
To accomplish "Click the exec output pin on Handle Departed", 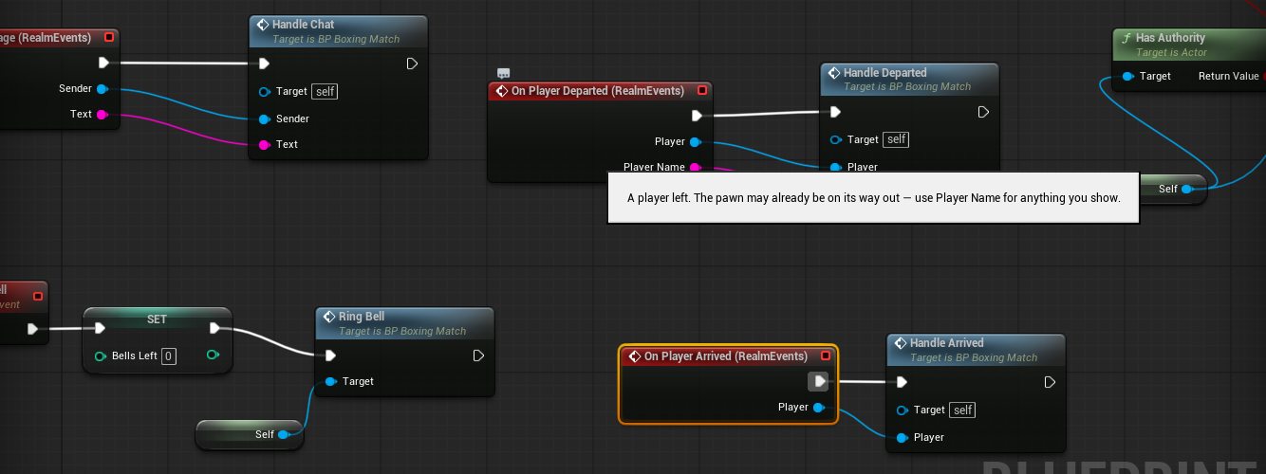I will (983, 112).
